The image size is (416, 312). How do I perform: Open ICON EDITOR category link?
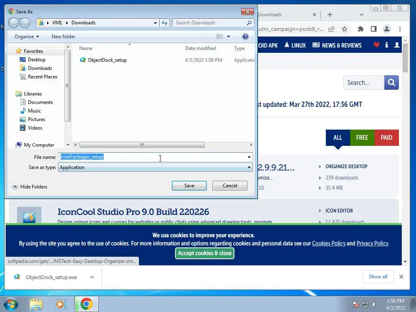pos(339,211)
